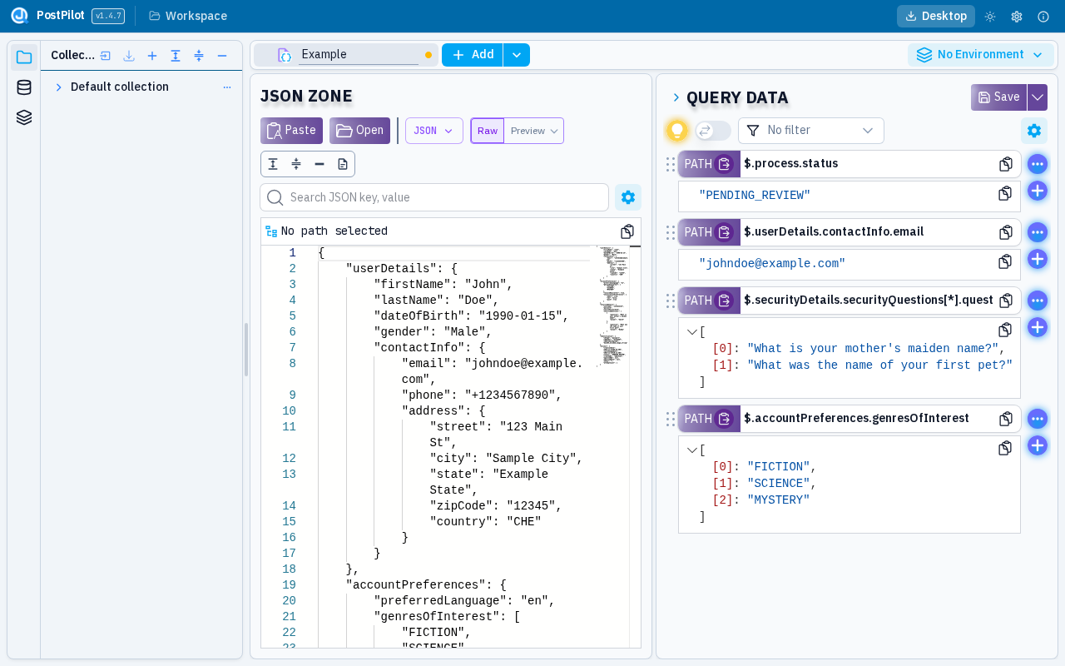Collapse the genresOfInterest result array
The image size is (1065, 666).
[691, 450]
